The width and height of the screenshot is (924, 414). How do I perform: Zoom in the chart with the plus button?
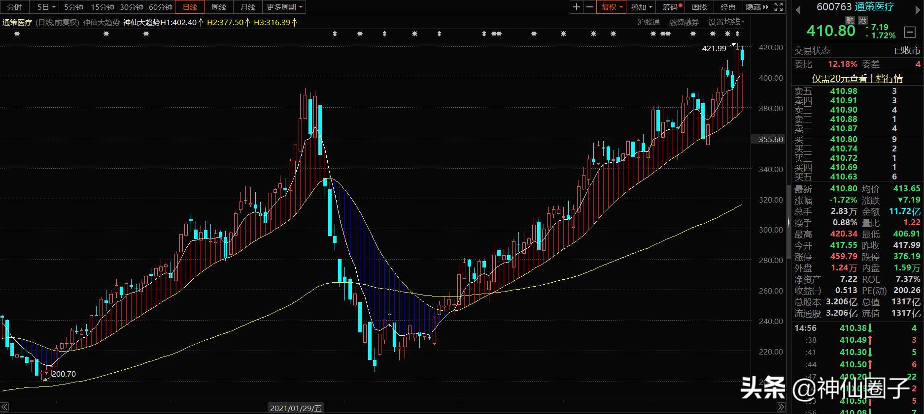577,7
